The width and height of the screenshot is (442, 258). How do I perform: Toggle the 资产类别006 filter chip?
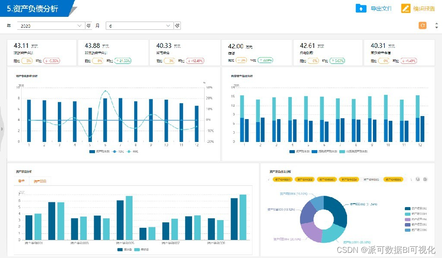[393, 179]
